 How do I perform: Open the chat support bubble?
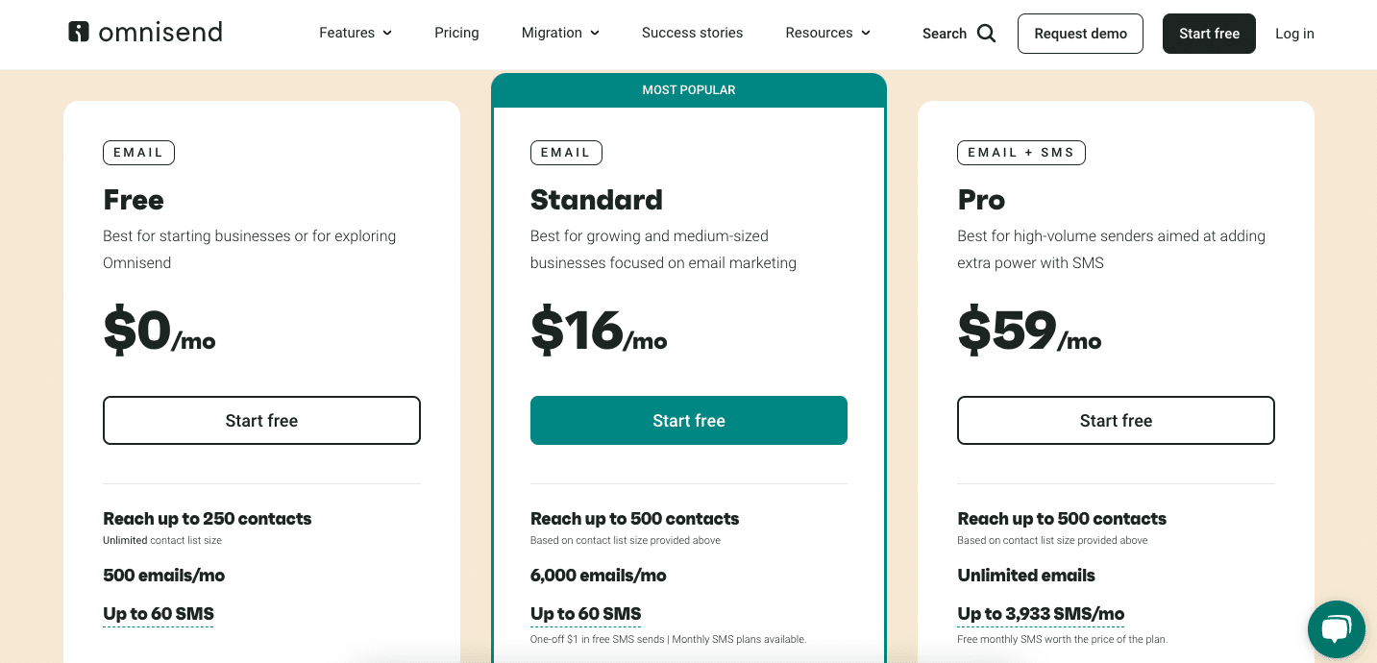coord(1336,629)
